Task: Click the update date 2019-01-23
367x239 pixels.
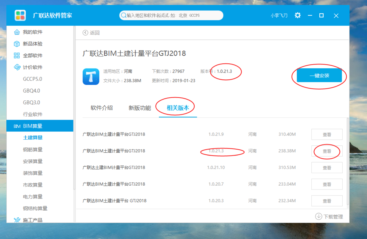Action: pyautogui.click(x=184, y=81)
